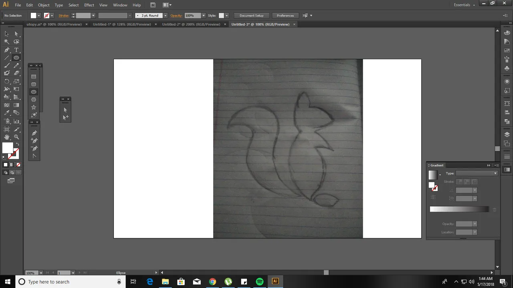The width and height of the screenshot is (513, 288).
Task: Select the Lasso tool
Action: click(16, 42)
